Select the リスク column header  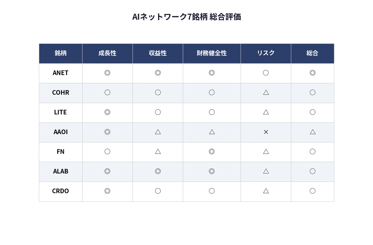[266, 53]
